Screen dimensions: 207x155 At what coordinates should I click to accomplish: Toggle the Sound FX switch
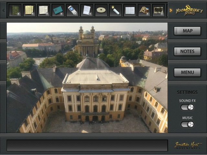click(187, 107)
